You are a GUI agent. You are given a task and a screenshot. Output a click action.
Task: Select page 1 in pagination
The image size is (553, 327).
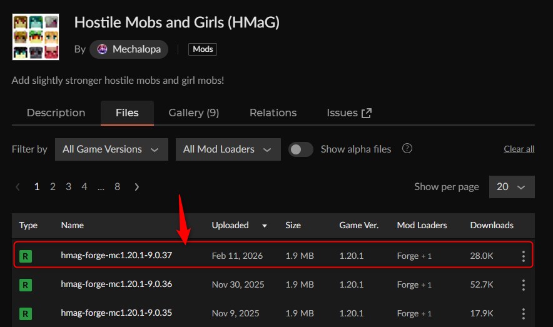[37, 187]
